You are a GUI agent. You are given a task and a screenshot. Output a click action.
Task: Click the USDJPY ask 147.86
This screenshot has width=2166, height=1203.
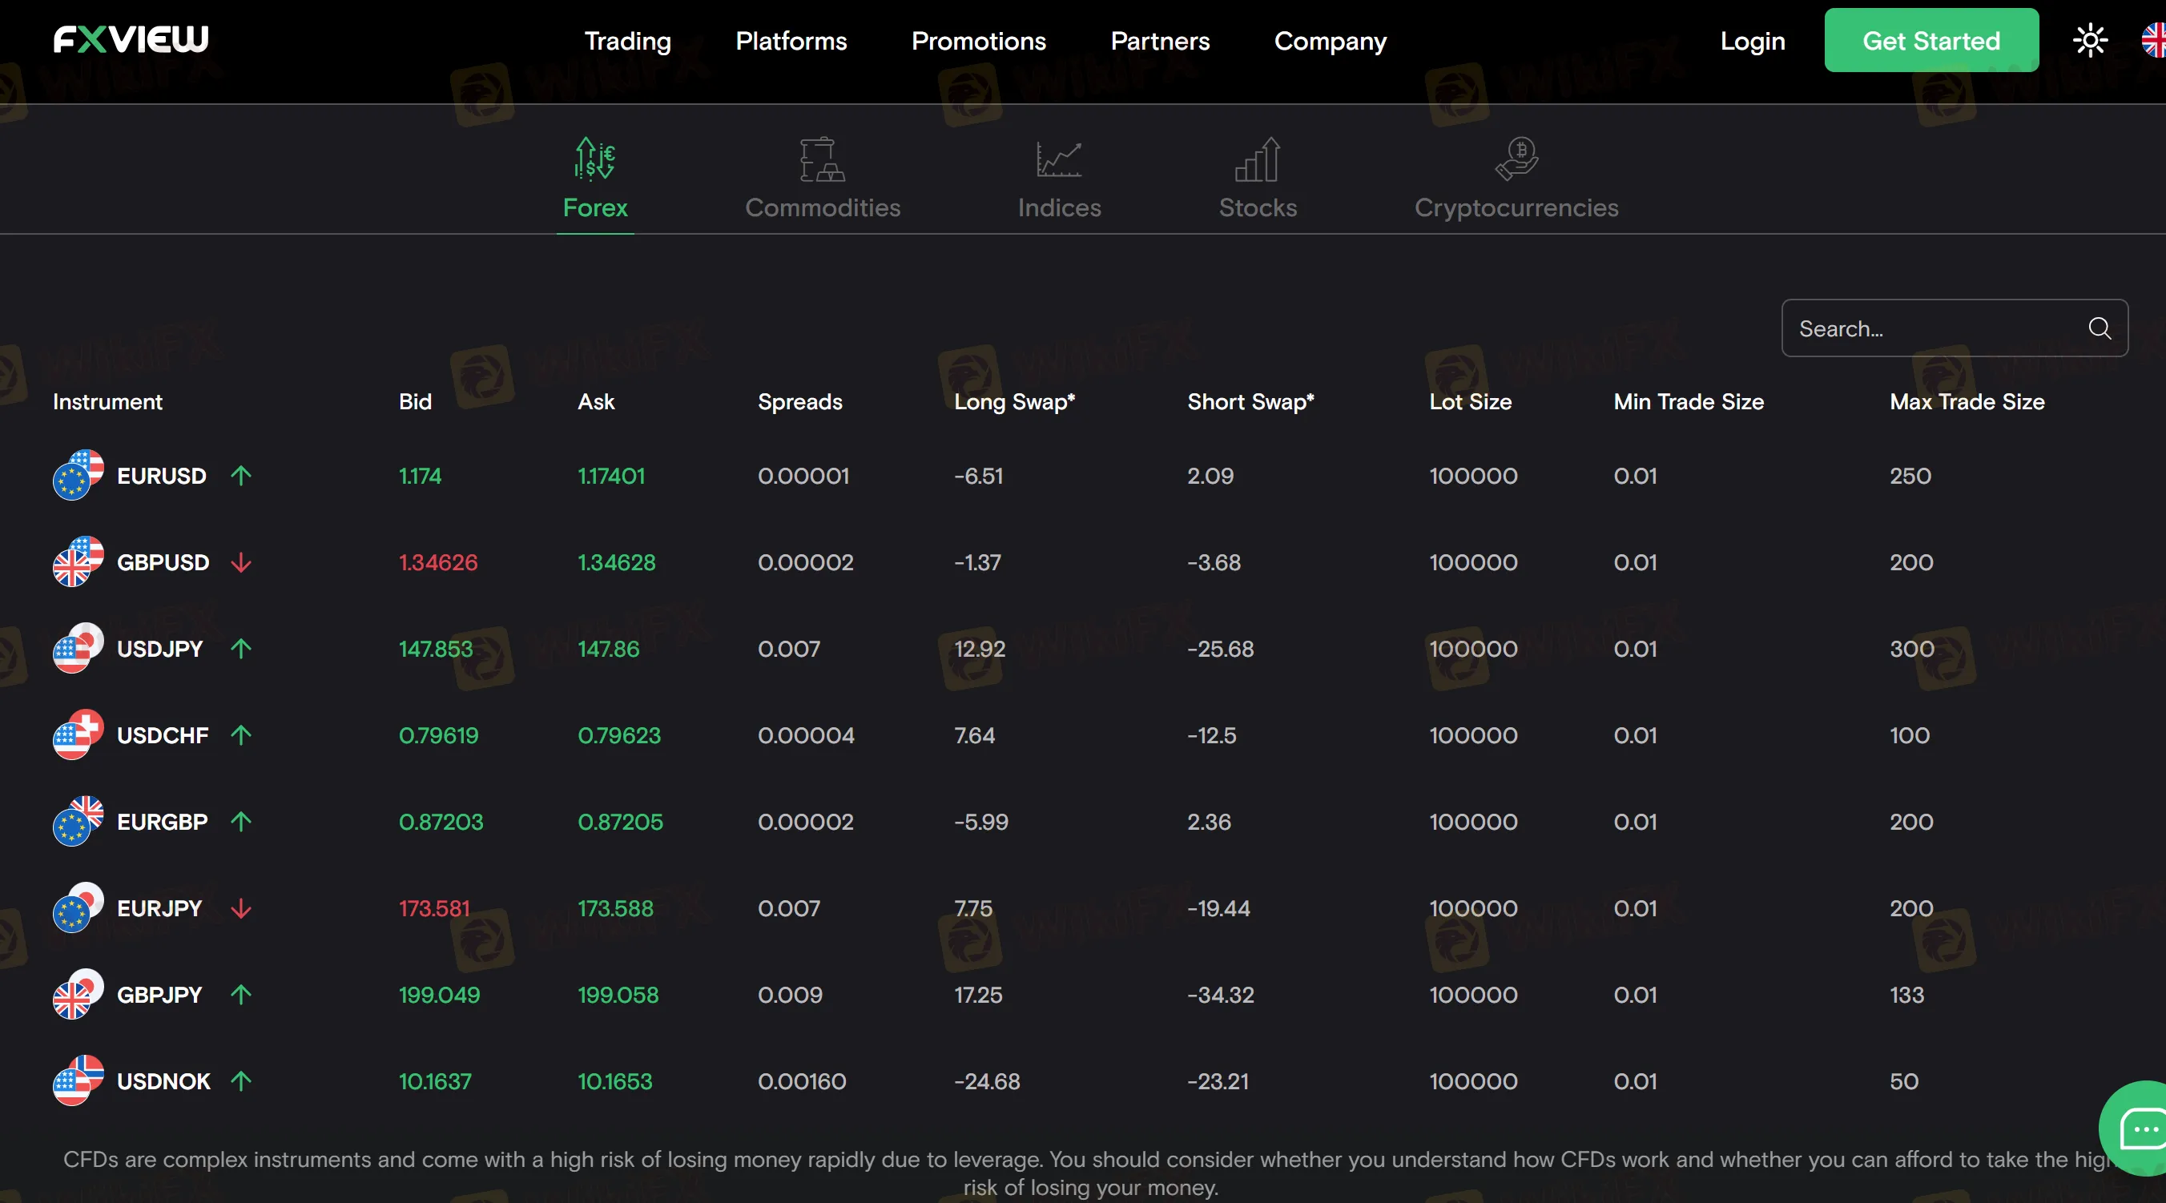609,649
